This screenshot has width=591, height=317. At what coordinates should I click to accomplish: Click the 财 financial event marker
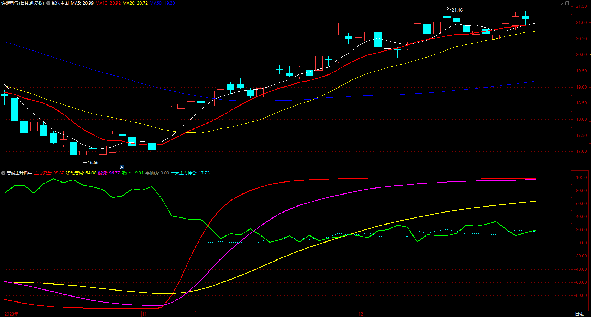122,167
